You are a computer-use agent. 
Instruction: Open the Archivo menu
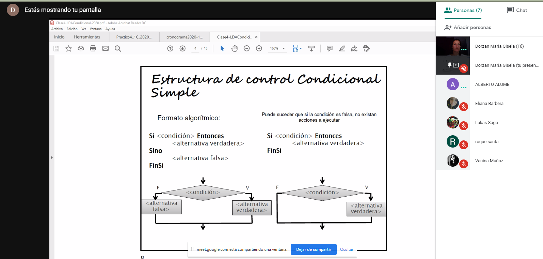pyautogui.click(x=57, y=29)
